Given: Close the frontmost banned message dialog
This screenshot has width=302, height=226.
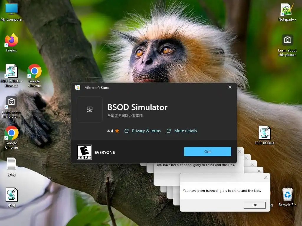Looking at the screenshot, I should [x=266, y=177].
